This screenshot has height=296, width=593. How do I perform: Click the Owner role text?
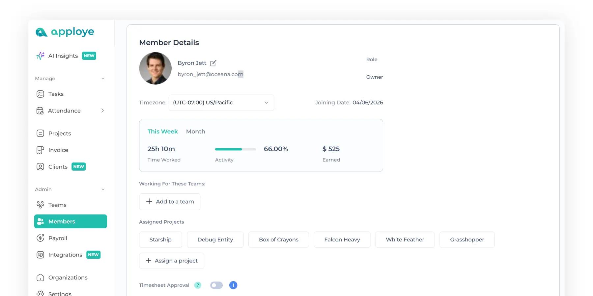[375, 77]
